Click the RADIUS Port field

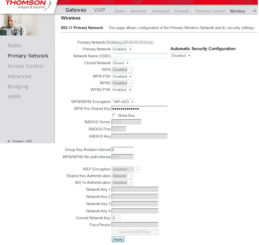pyautogui.click(x=119, y=129)
